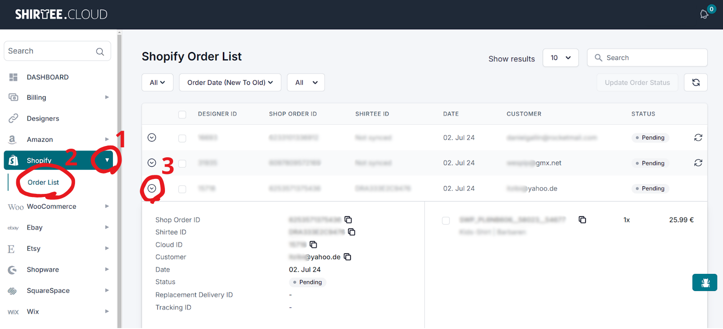The height and width of the screenshot is (329, 723).
Task: Click the Designers link icon
Action: pyautogui.click(x=13, y=118)
